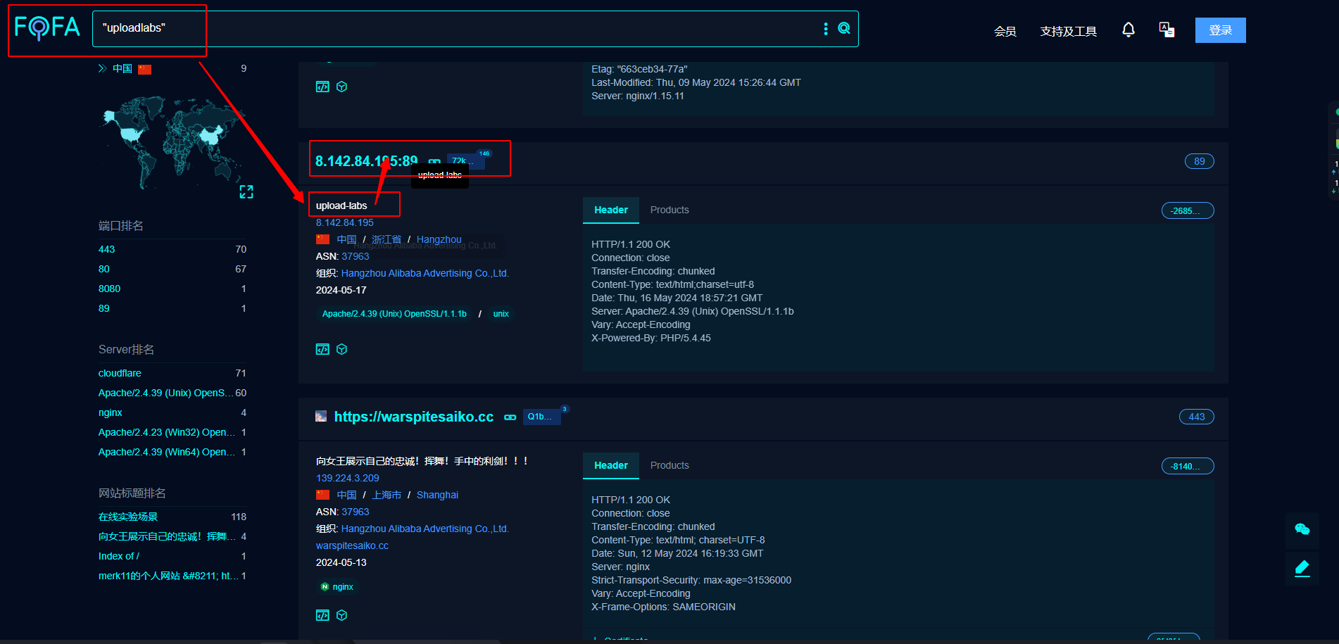The width and height of the screenshot is (1339, 644).
Task: Click the 登录 login button
Action: (x=1220, y=30)
